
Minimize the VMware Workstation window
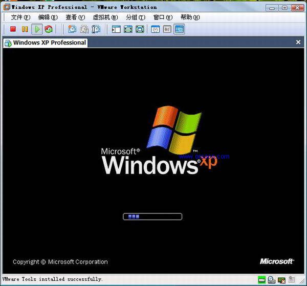click(x=272, y=8)
